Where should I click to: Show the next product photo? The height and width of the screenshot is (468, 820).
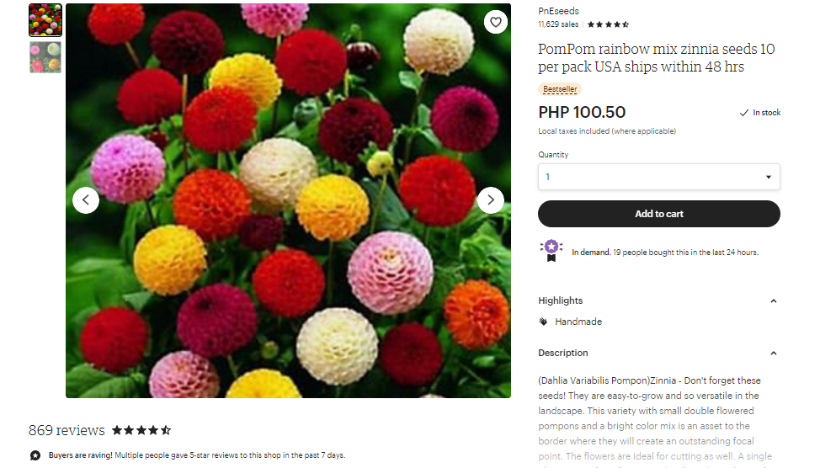pos(491,200)
